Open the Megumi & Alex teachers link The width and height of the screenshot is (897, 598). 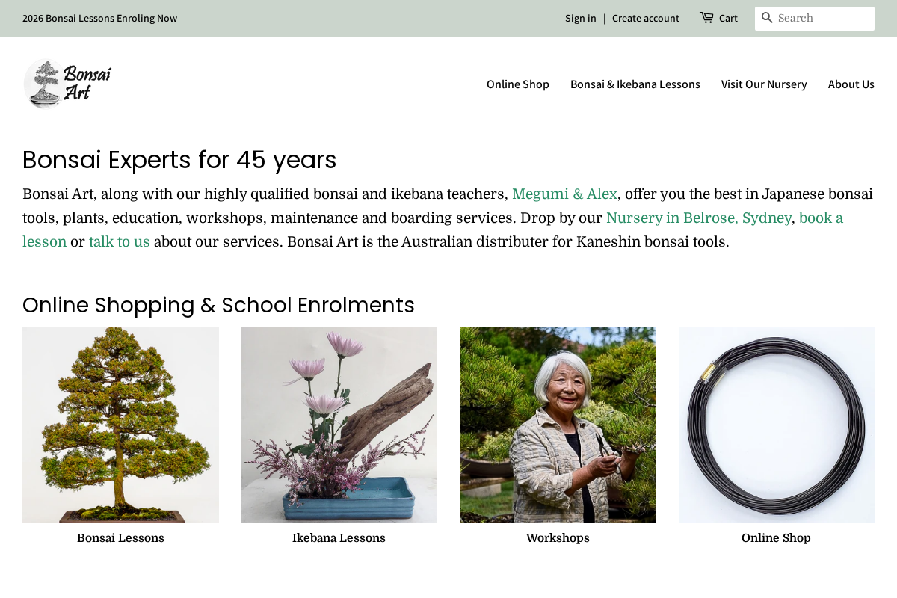(564, 194)
